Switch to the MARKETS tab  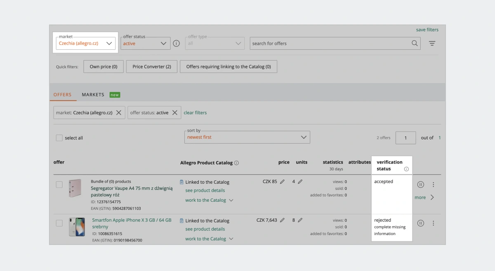pyautogui.click(x=93, y=95)
